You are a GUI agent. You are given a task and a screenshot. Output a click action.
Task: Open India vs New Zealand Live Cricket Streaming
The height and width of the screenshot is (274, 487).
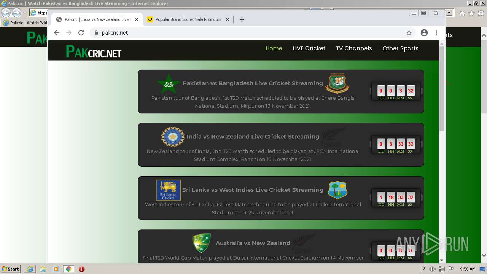click(x=253, y=137)
